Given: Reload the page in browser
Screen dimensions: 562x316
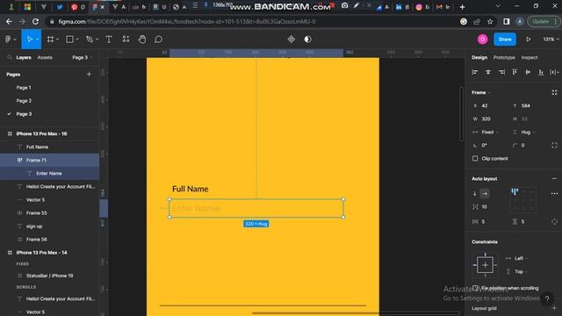Looking at the screenshot, I should (35, 21).
